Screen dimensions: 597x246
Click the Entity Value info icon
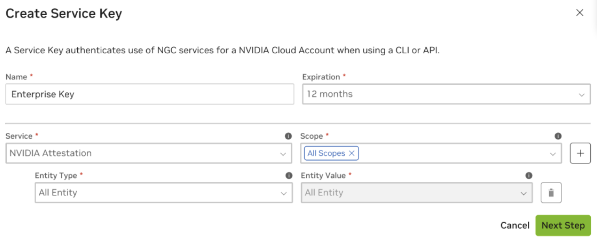[529, 175]
